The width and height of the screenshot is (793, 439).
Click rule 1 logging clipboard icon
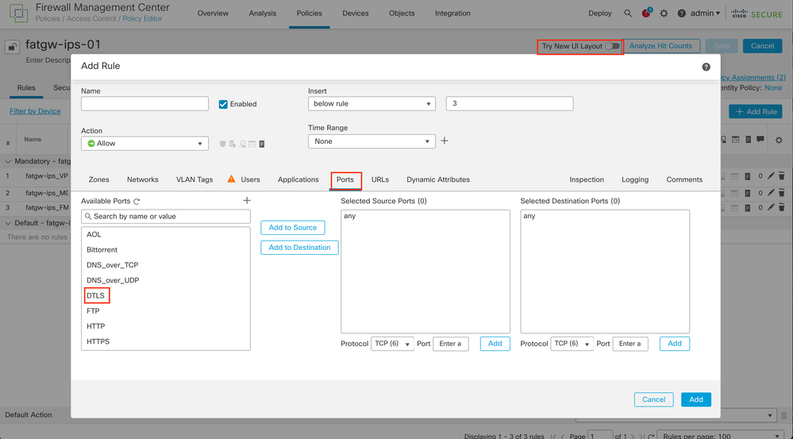pos(748,176)
